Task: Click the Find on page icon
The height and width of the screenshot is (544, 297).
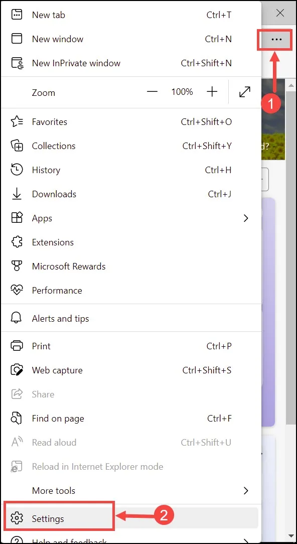Action: (17, 419)
